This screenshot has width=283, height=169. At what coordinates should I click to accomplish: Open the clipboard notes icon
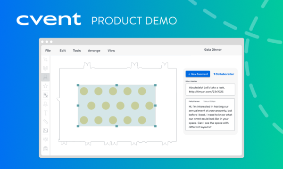point(45,149)
